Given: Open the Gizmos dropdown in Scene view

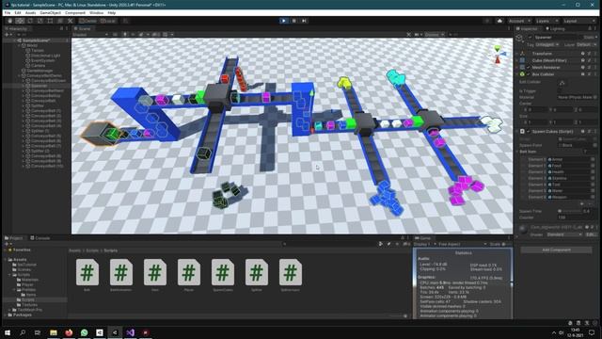Looking at the screenshot, I should pyautogui.click(x=434, y=35).
